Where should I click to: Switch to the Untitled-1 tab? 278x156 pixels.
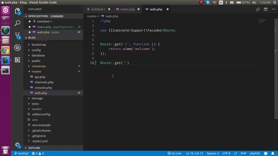point(98,9)
